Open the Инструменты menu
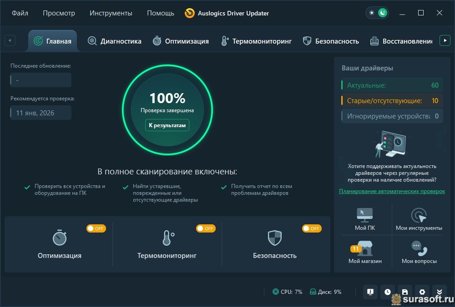Image resolution: width=455 pixels, height=307 pixels. pyautogui.click(x=111, y=13)
